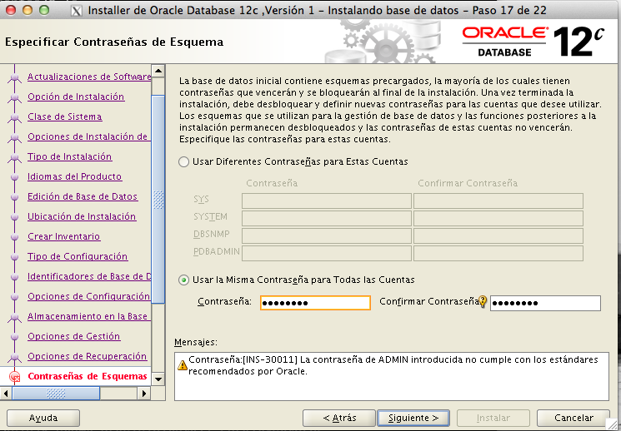Go to the Edición de Base de Datos step
The width and height of the screenshot is (621, 431).
pos(83,196)
